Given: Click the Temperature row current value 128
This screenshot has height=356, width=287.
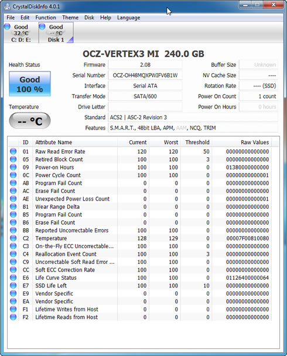Looking at the screenshot, I should point(142,238).
